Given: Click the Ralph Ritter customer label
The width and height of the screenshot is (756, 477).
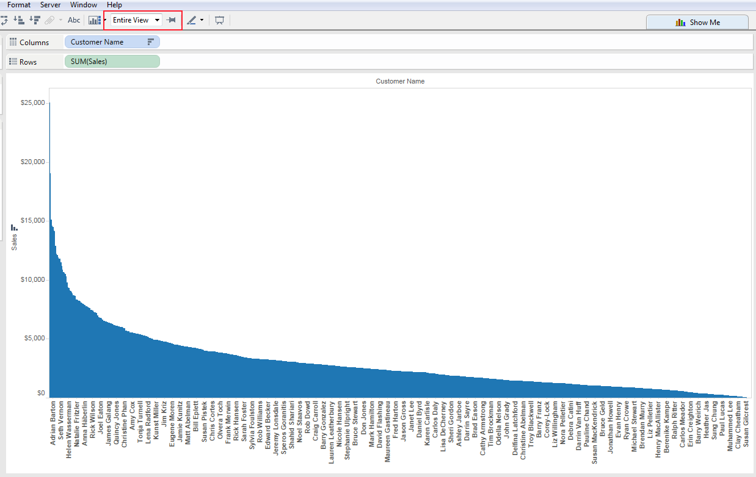Looking at the screenshot, I should (x=674, y=419).
